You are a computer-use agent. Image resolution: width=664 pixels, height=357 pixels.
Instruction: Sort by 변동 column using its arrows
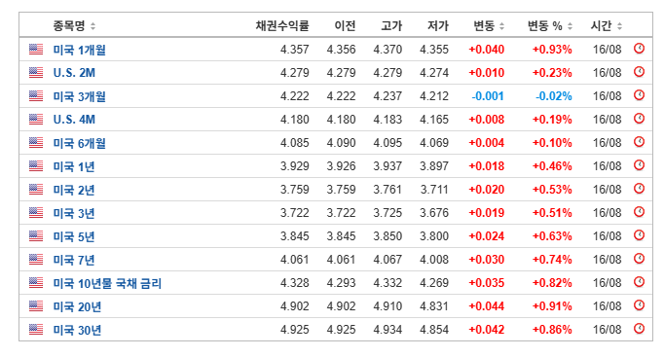tap(501, 26)
